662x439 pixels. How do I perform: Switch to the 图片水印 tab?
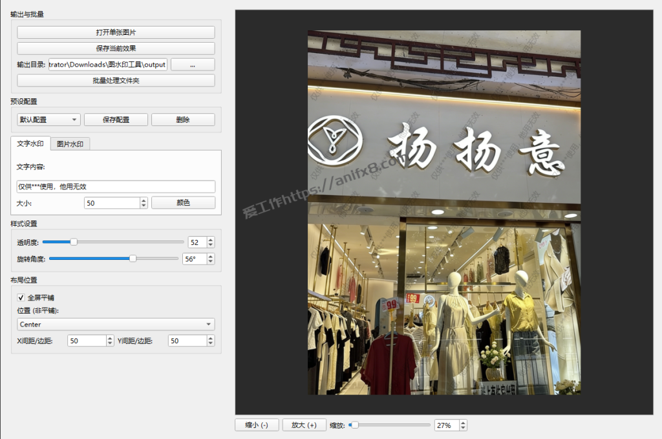pyautogui.click(x=70, y=144)
